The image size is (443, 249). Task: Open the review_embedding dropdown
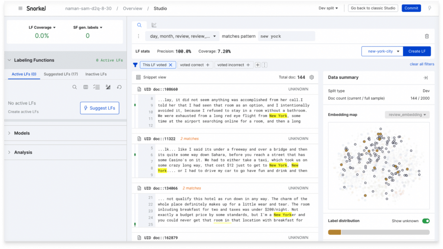407,115
